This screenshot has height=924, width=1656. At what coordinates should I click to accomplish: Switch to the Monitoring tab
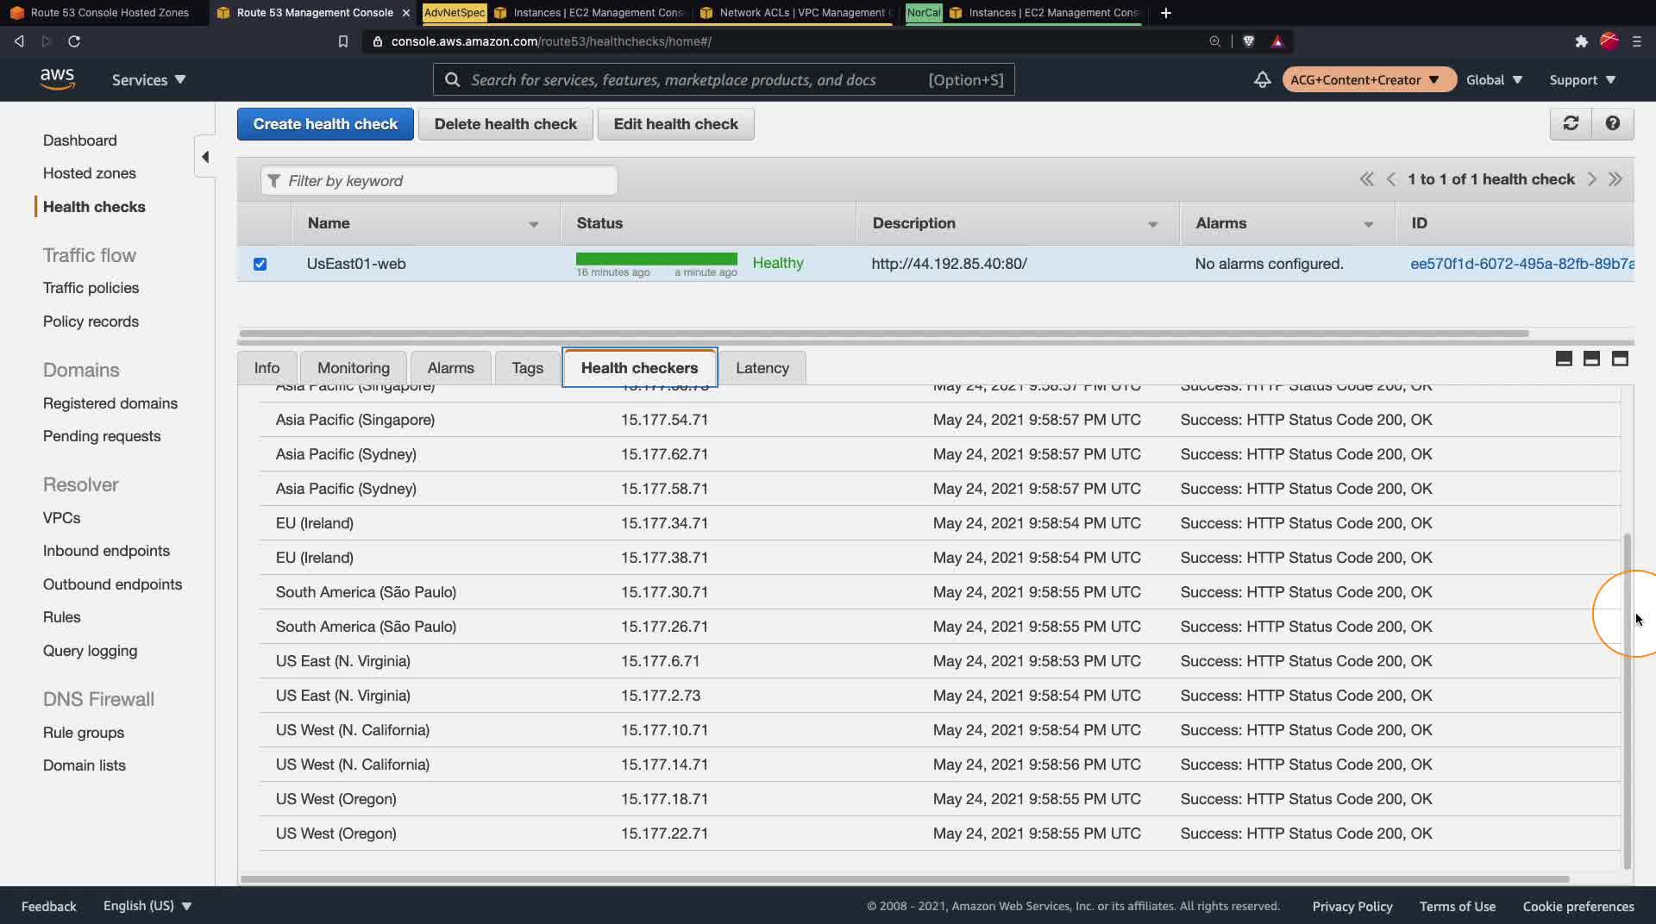point(354,368)
